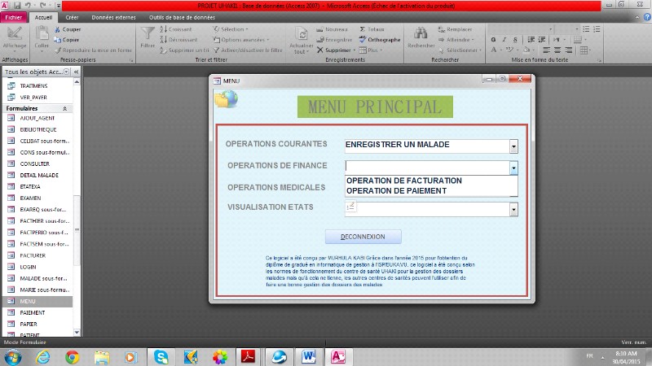Open the Données externes tab
652x366 pixels.
(x=113, y=16)
